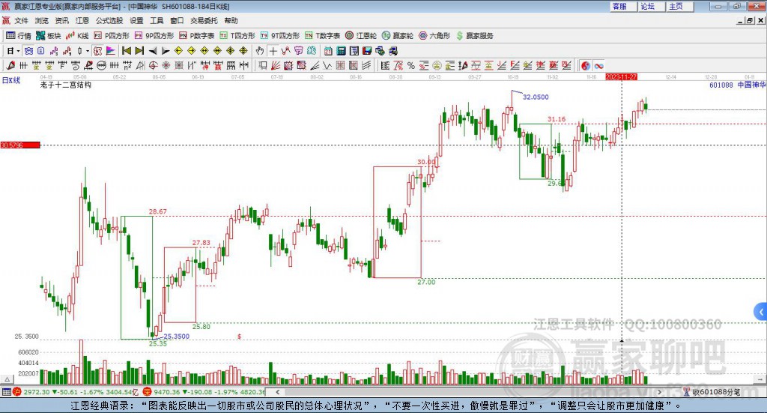This screenshot has width=767, height=413.
Task: Switch to K线 chart view
Action: click(x=77, y=35)
